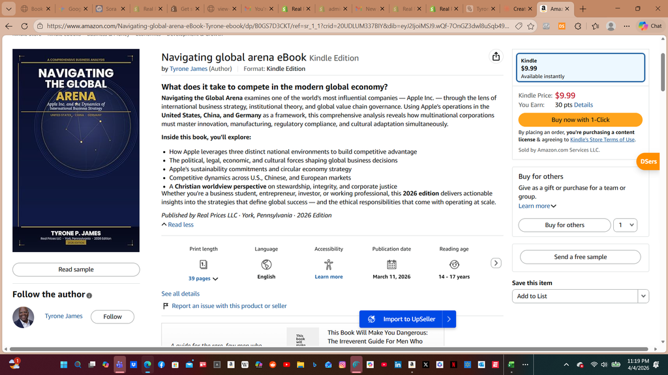Open Windows Search from the taskbar
This screenshot has height=375, width=668.
(78, 365)
